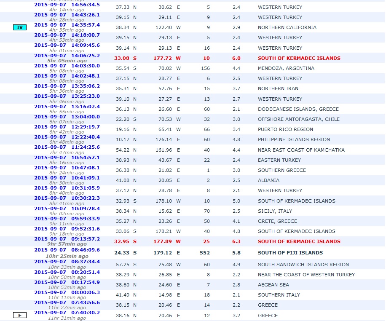Open the 14:09:45.6 earthquake entry

point(67,45)
